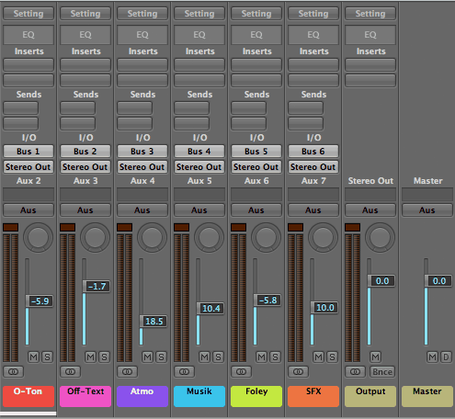455x419 pixels.
Task: Mute the Output channel
Action: tap(376, 357)
